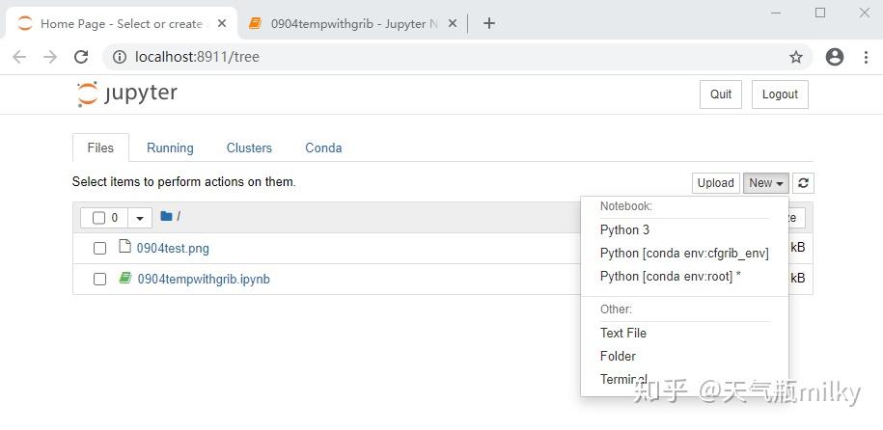Open a new browser tab with plus
The height and width of the screenshot is (430, 883).
coord(489,23)
